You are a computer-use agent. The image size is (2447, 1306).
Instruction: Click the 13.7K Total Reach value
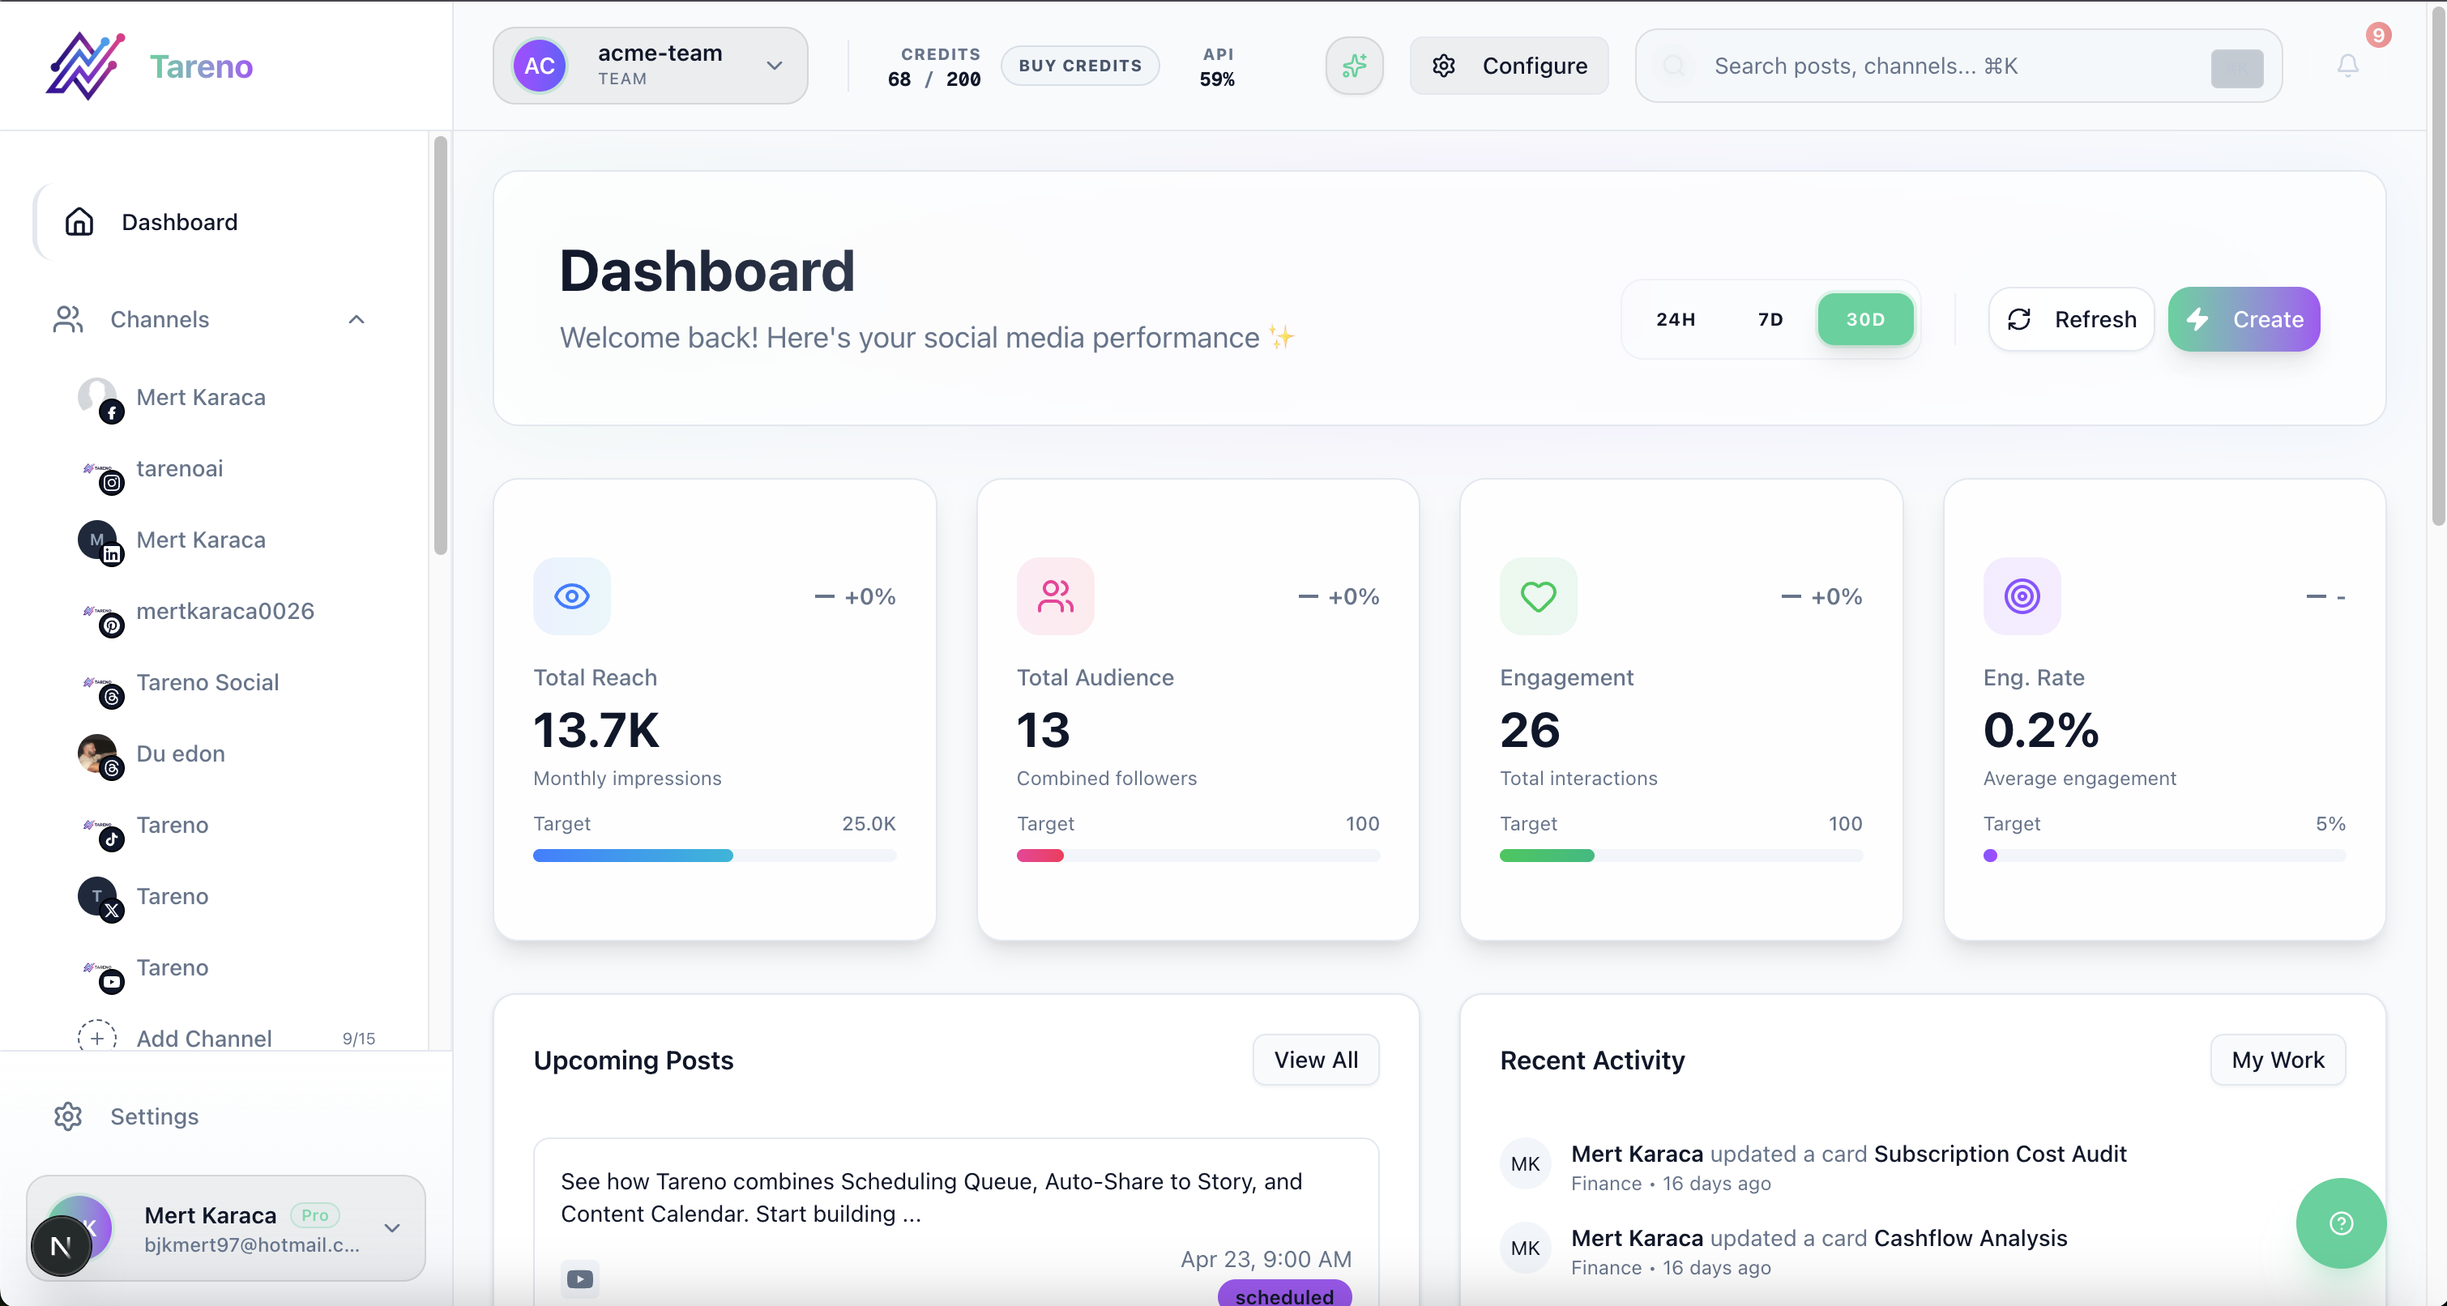click(x=596, y=729)
